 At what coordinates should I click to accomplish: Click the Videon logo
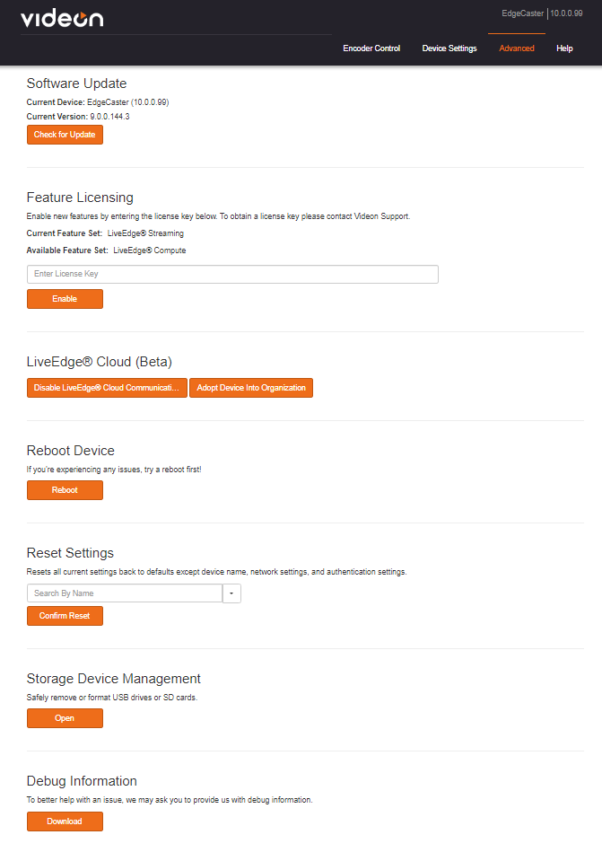pos(62,19)
